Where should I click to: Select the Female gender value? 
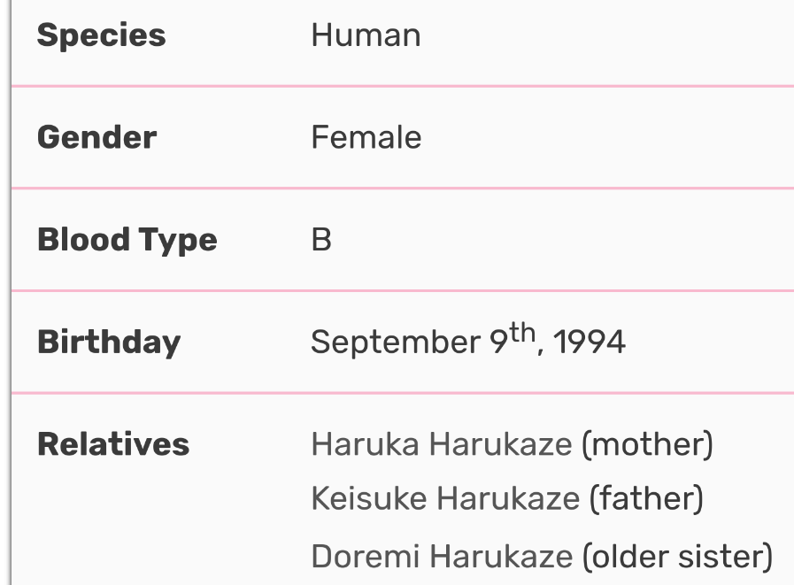pos(366,138)
